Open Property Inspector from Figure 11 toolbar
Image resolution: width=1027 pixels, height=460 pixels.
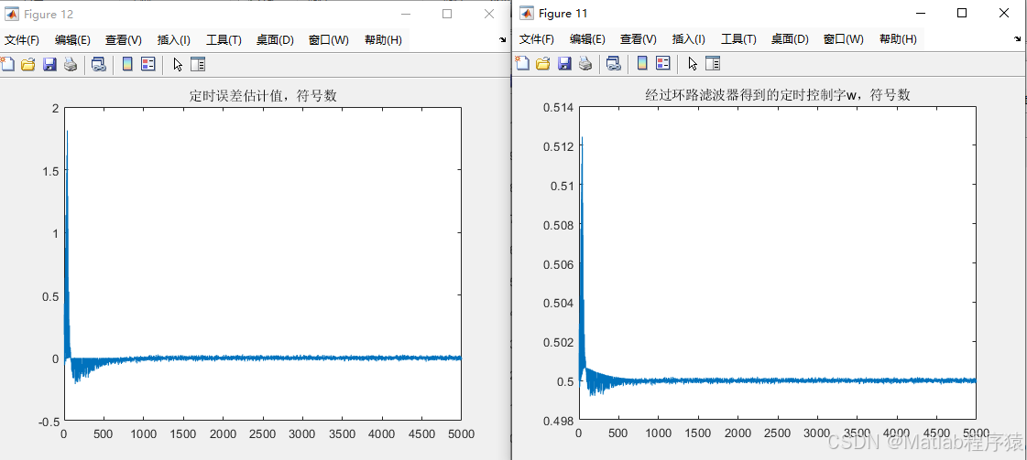point(712,63)
